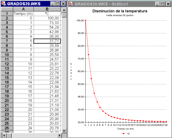
Task: Click chart subtitle 'hasta alcanzar 20 grados'
Action: coord(120,15)
